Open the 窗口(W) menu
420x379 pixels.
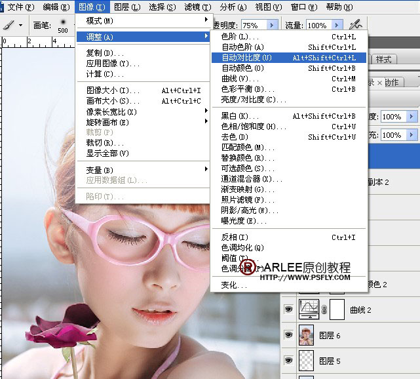point(304,7)
